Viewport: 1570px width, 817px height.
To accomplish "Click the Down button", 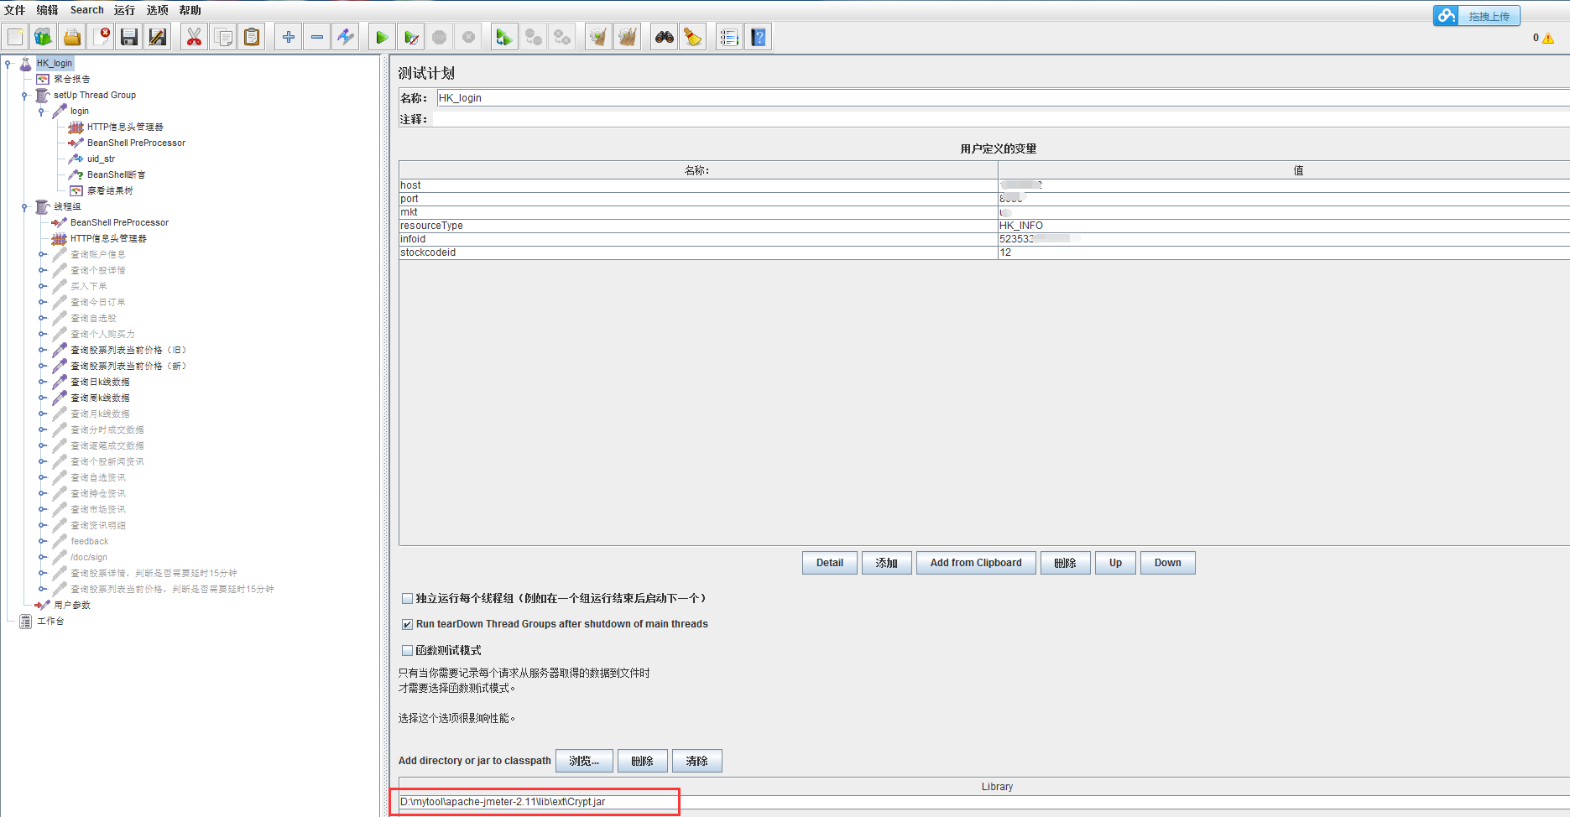I will [1167, 563].
